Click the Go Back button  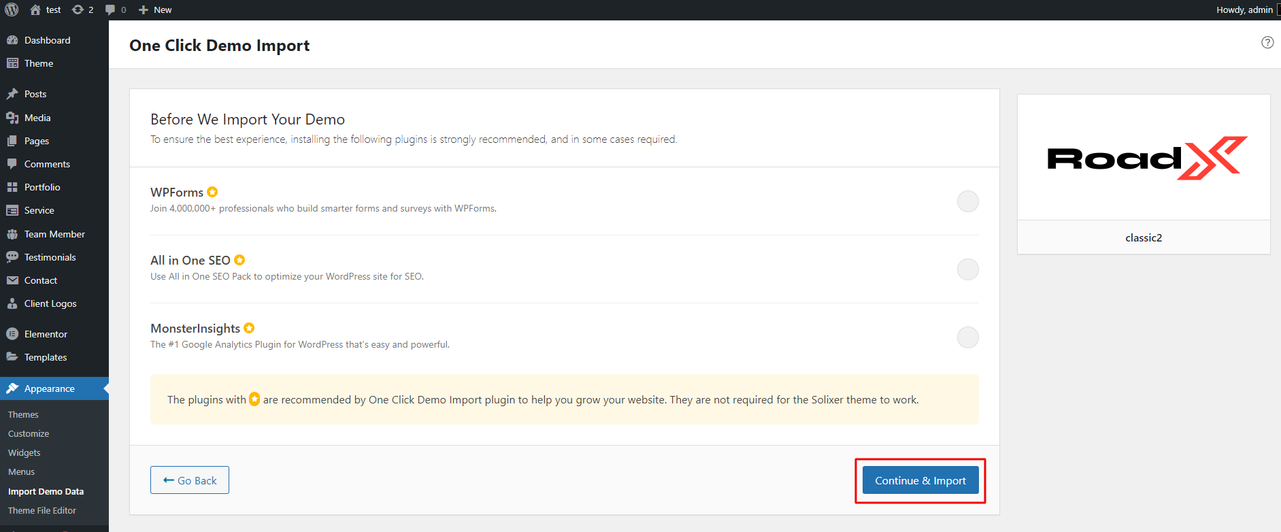click(190, 480)
